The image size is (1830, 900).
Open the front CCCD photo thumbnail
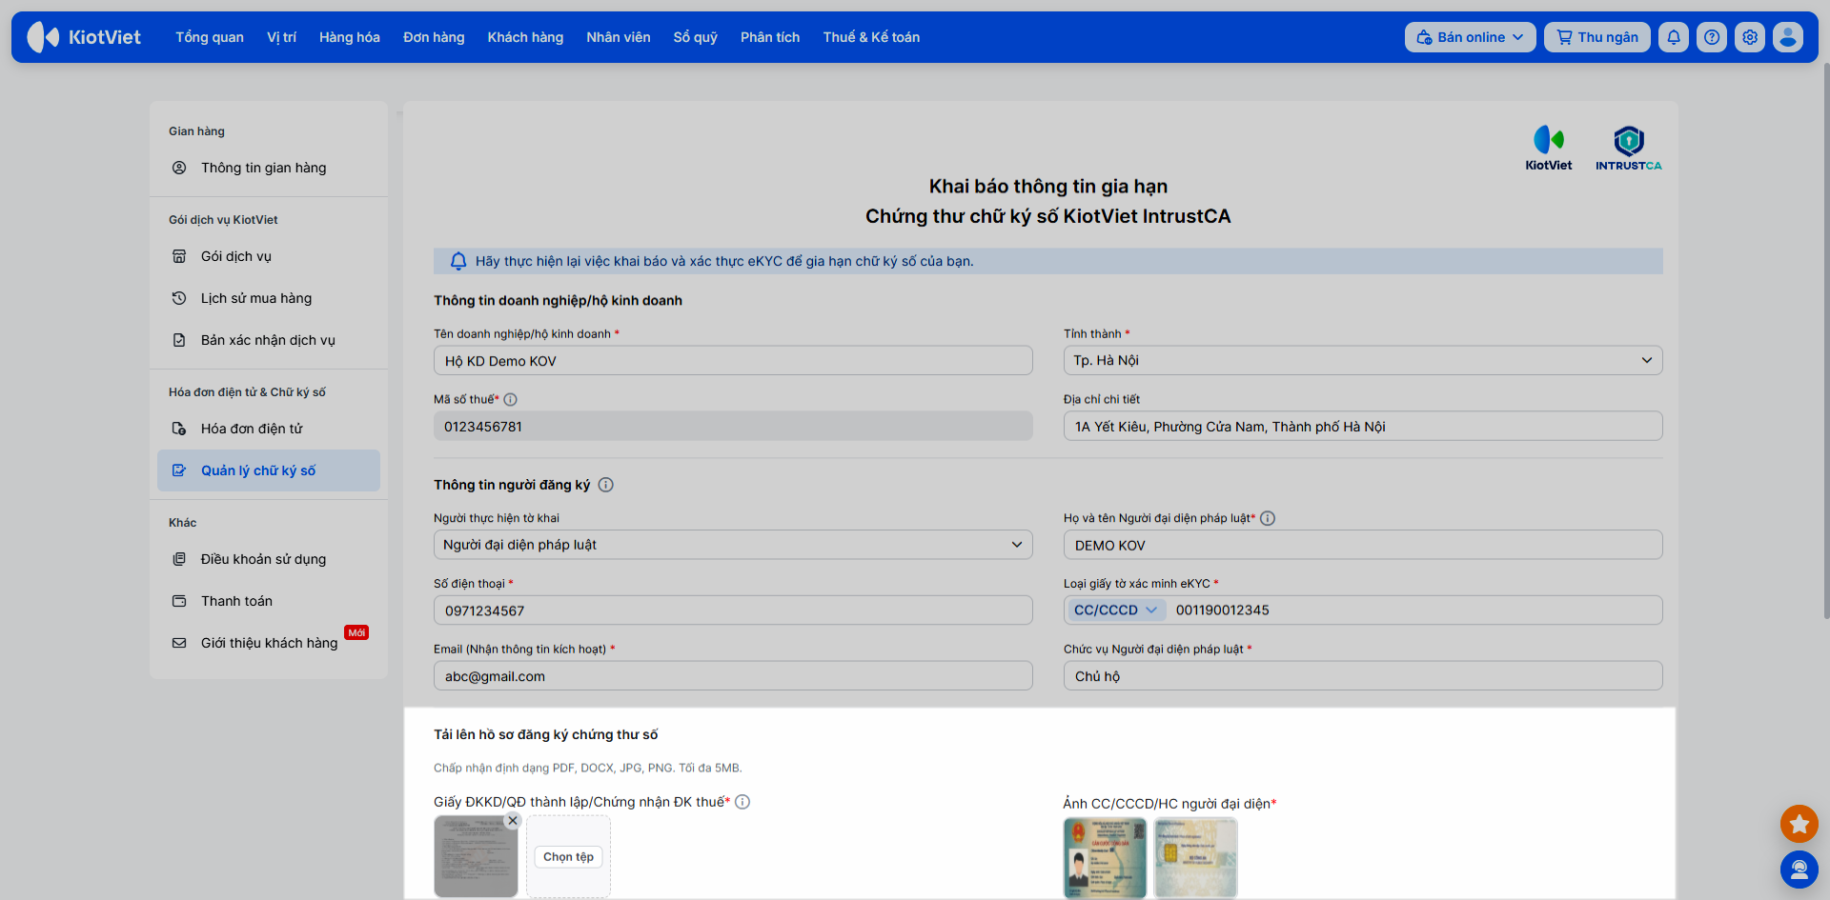point(1105,858)
